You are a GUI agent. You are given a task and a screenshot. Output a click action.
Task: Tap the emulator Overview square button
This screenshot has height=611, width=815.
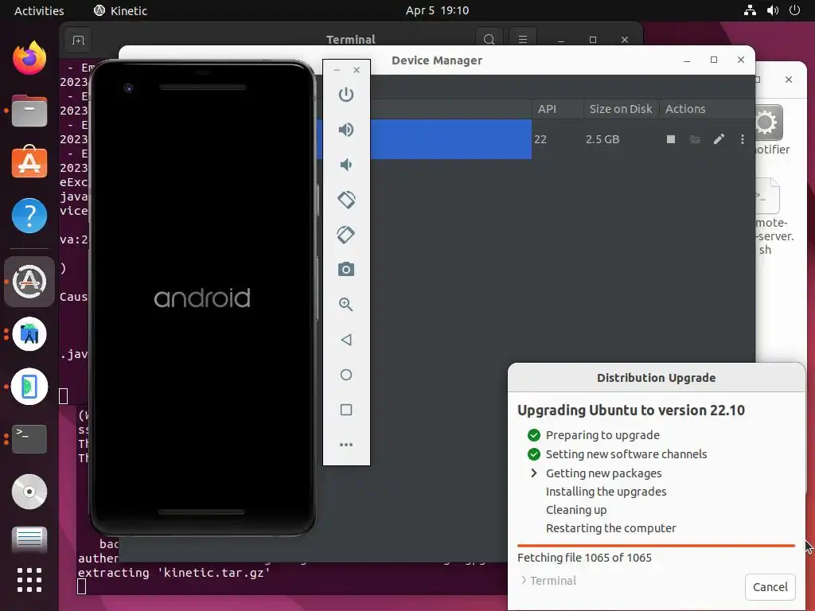click(x=346, y=410)
